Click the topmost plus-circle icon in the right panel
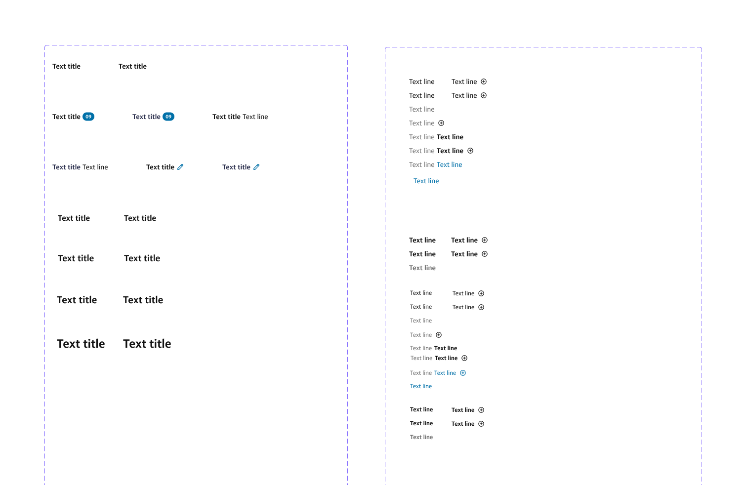Viewport: 747px width, 485px height. [x=484, y=81]
